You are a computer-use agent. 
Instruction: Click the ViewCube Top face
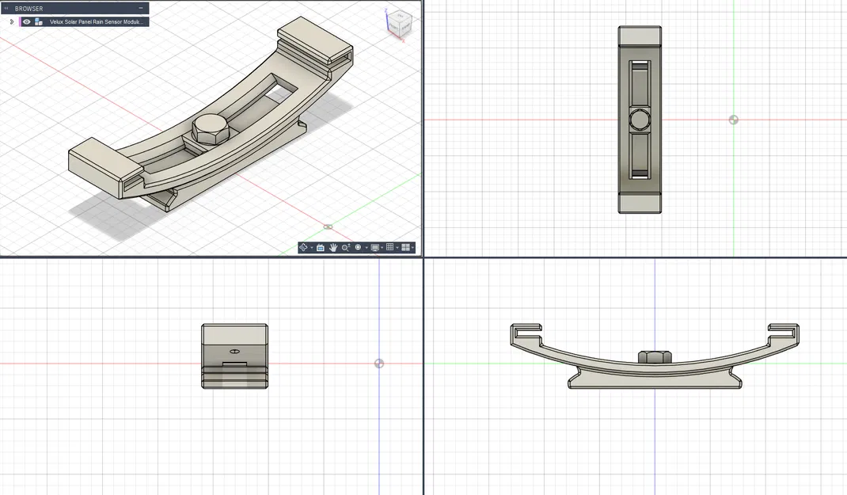401,16
